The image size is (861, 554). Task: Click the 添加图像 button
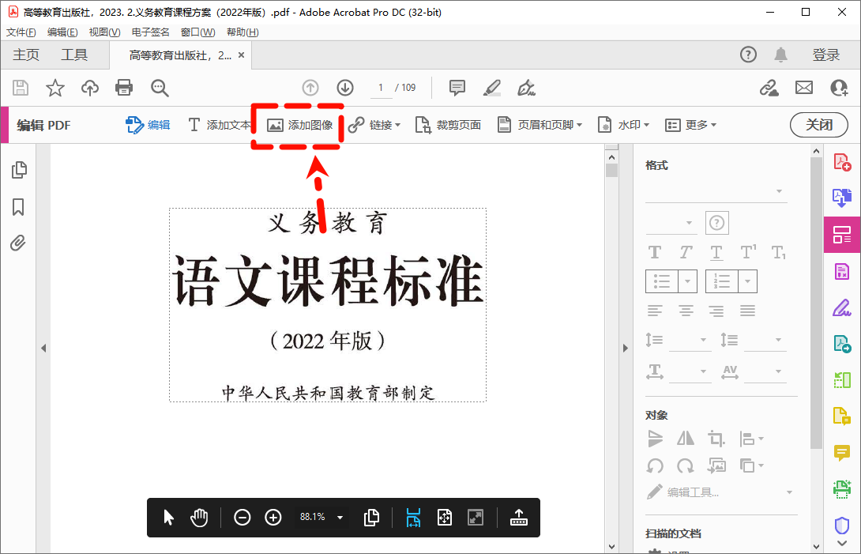coord(300,126)
